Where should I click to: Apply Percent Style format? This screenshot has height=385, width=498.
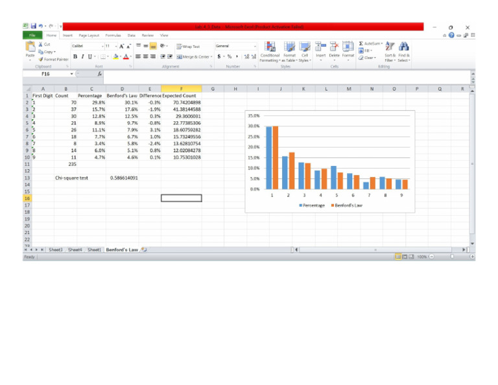click(230, 56)
